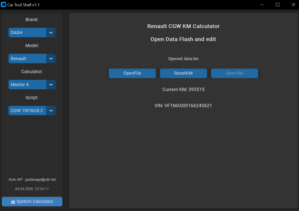Open the Calculator dropdown showing Master 4
This screenshot has width=299, height=211.
pos(32,85)
